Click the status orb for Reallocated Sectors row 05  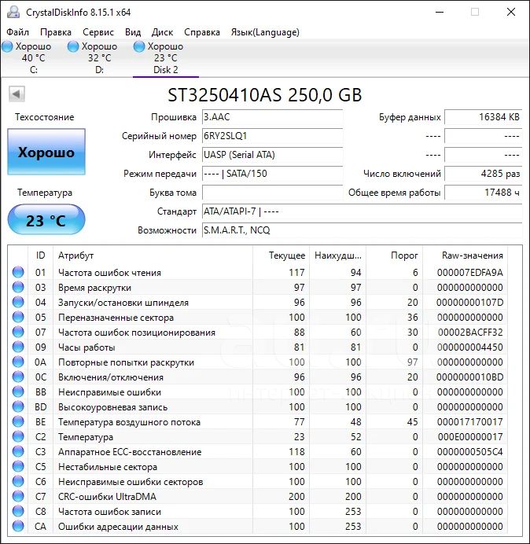click(x=17, y=318)
